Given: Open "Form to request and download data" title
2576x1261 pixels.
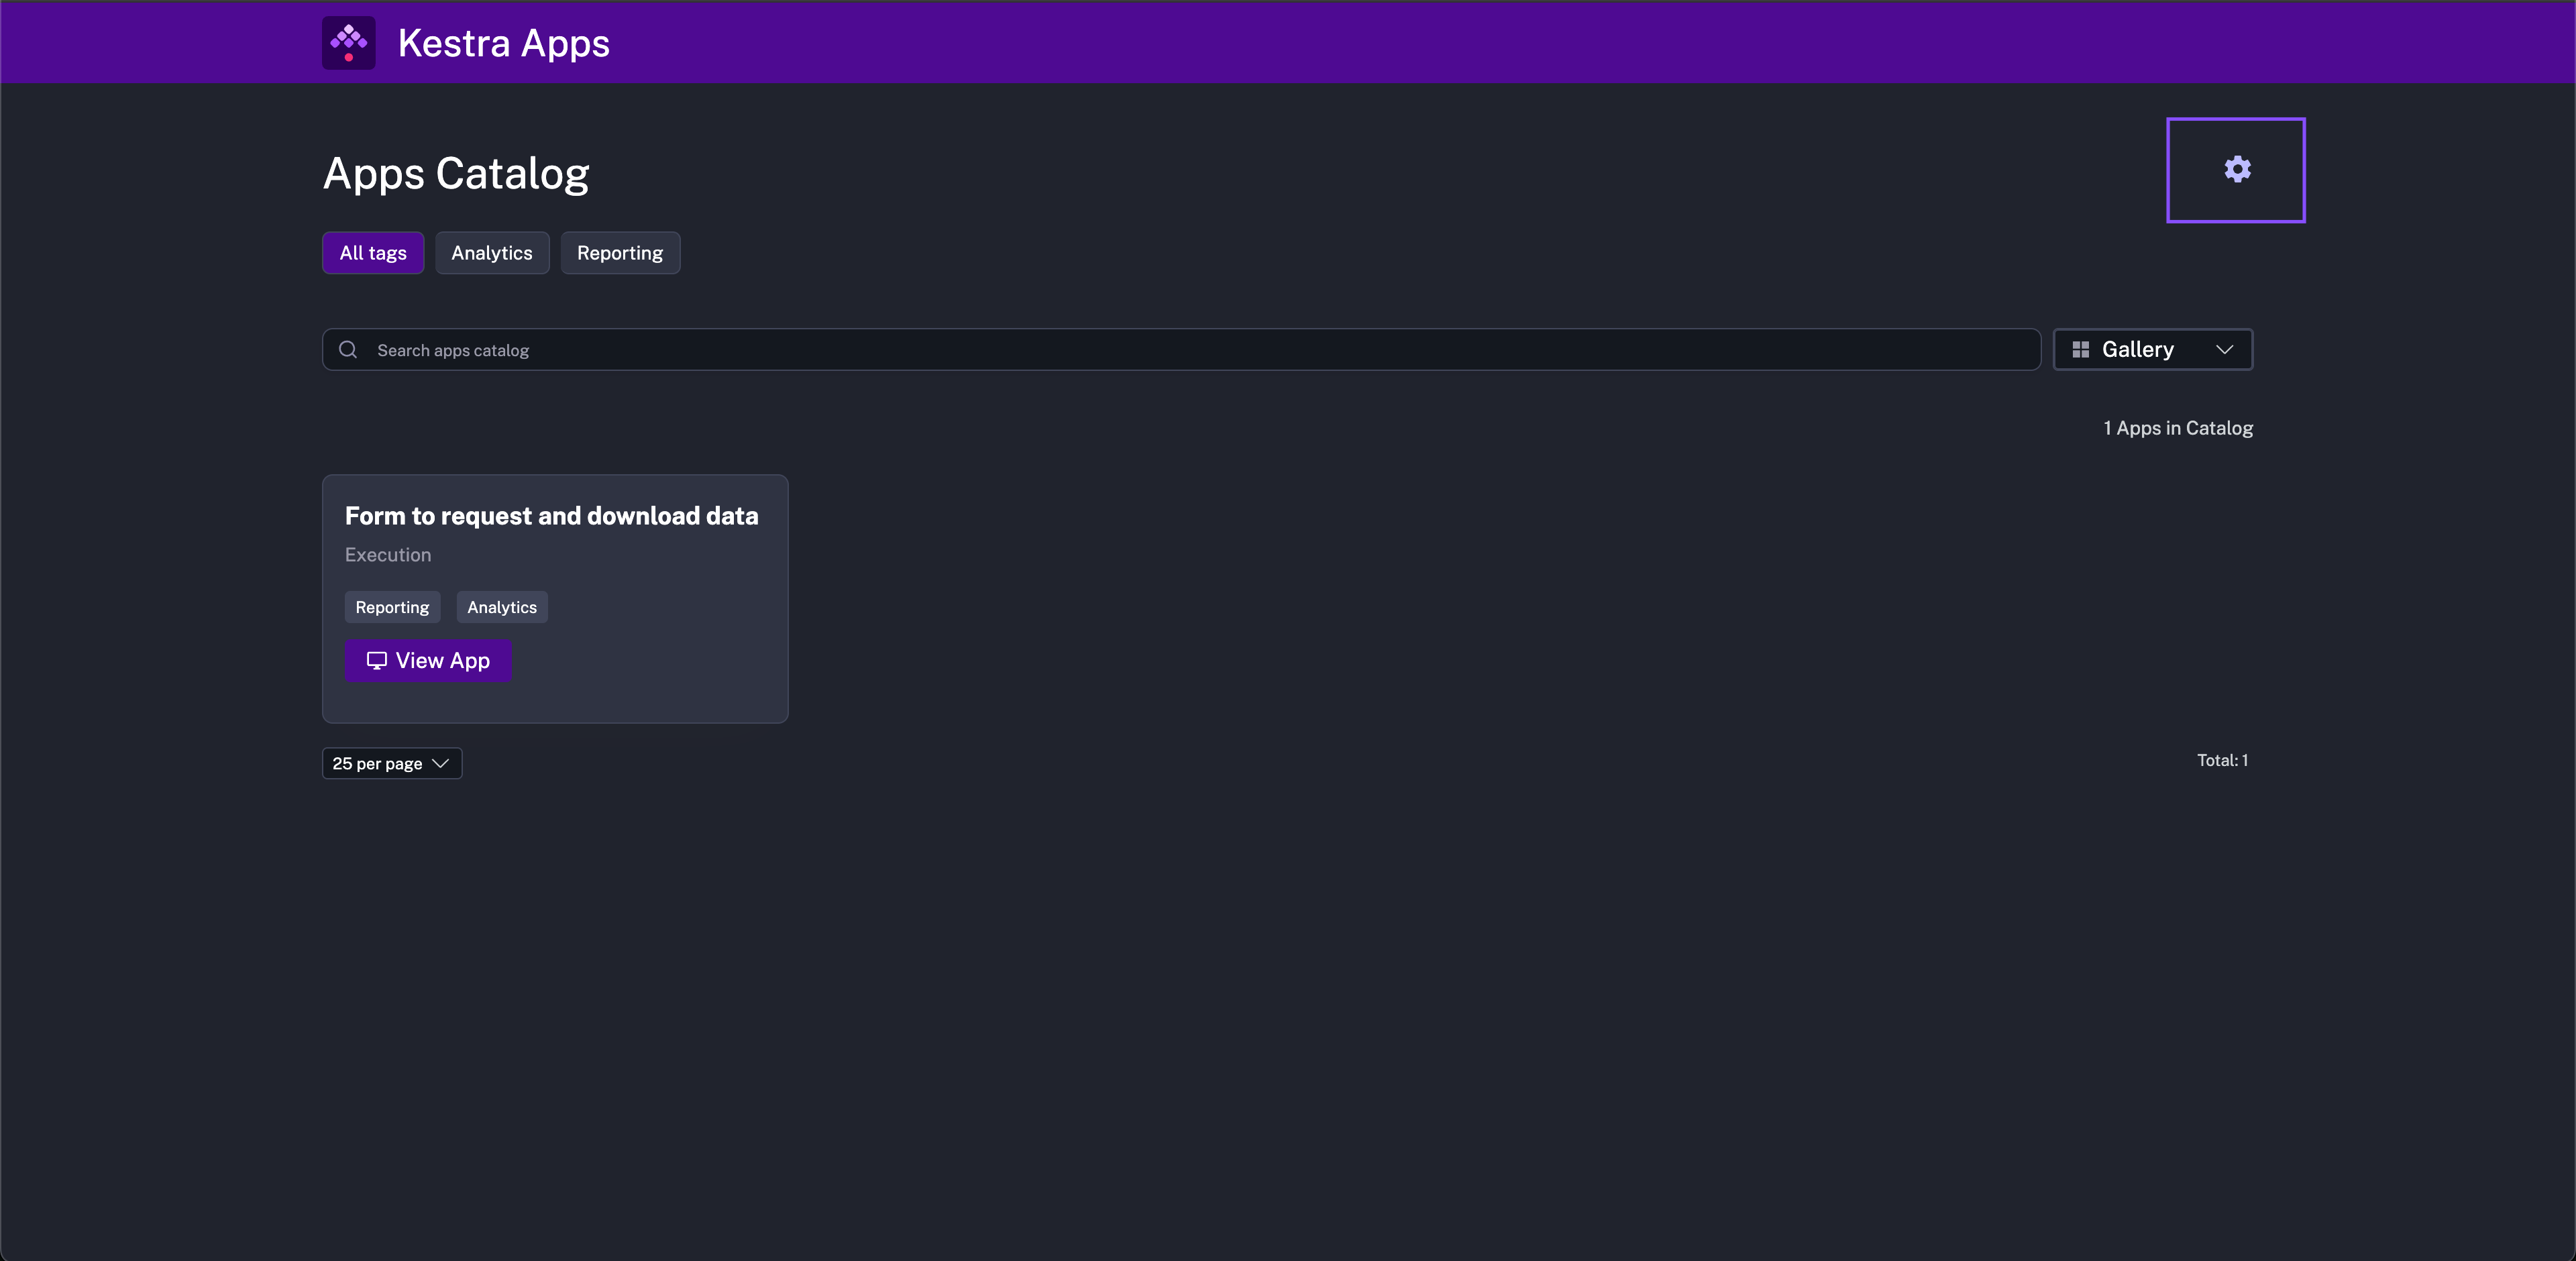Looking at the screenshot, I should pos(552,516).
